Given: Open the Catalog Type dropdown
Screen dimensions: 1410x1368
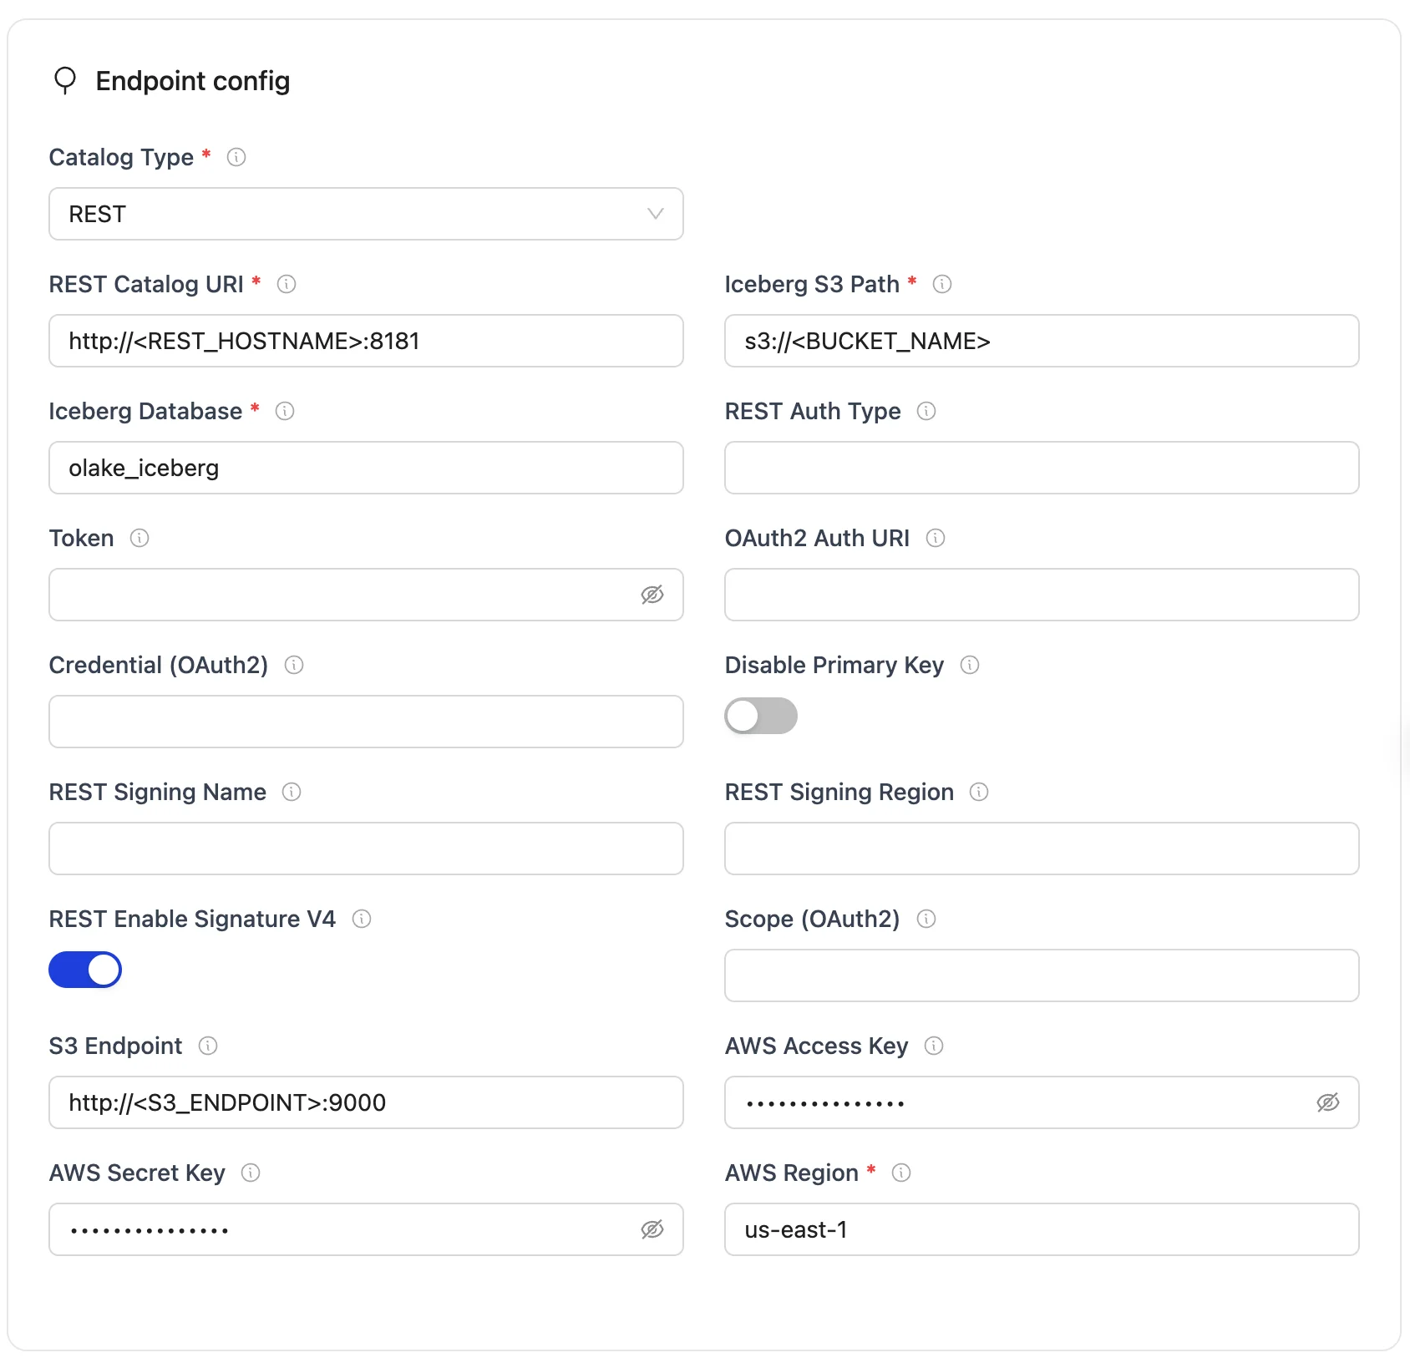Looking at the screenshot, I should coord(366,214).
